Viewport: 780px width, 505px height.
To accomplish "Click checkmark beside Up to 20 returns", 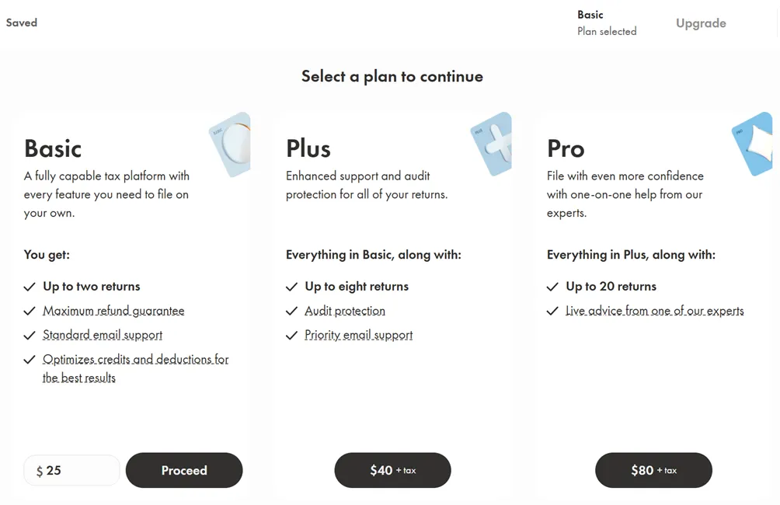I will pyautogui.click(x=552, y=287).
